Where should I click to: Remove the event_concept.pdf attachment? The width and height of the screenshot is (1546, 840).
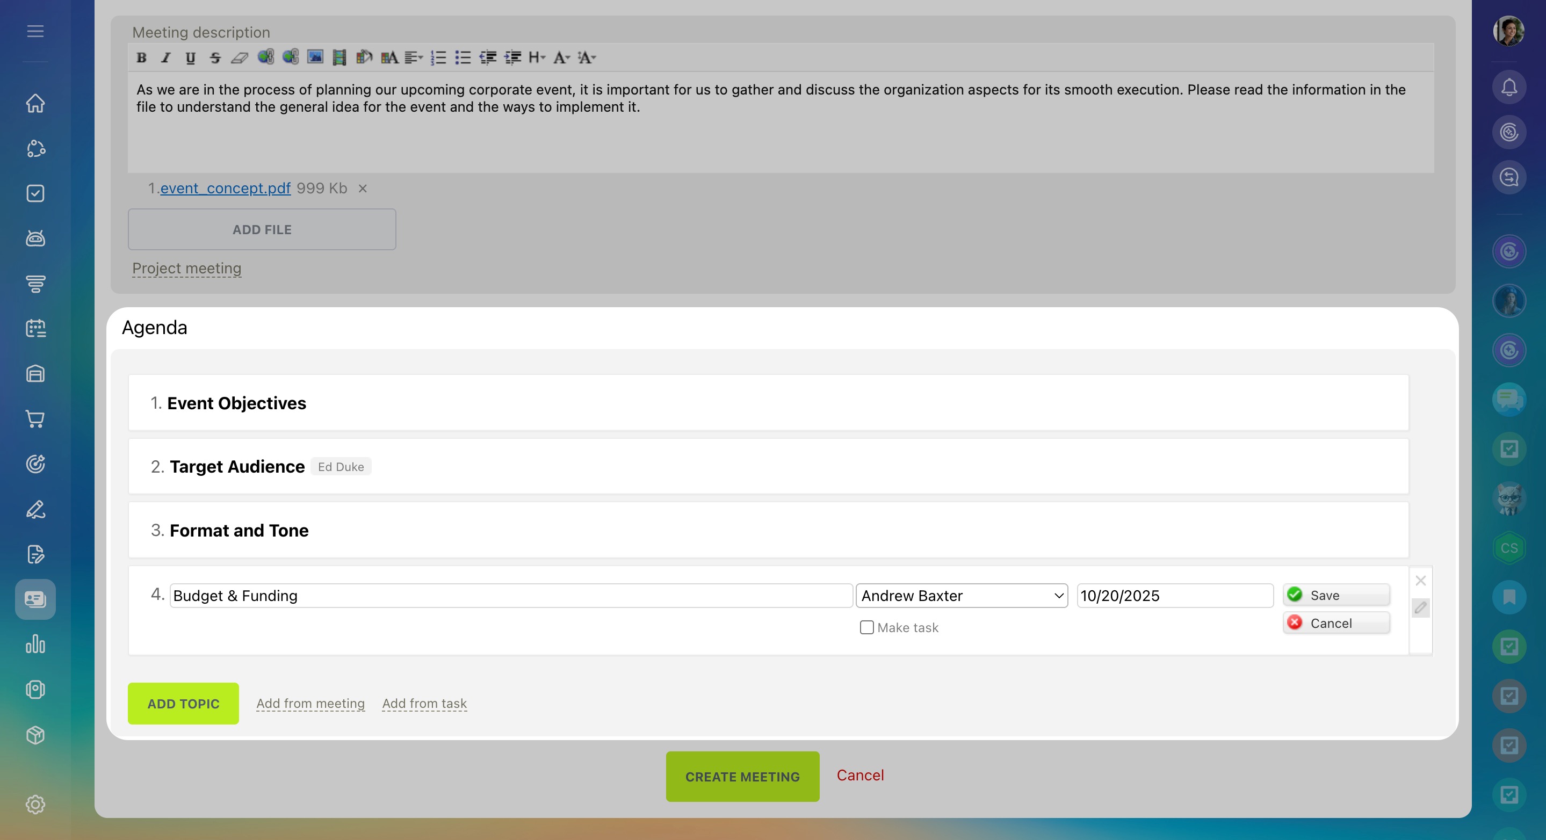click(363, 189)
